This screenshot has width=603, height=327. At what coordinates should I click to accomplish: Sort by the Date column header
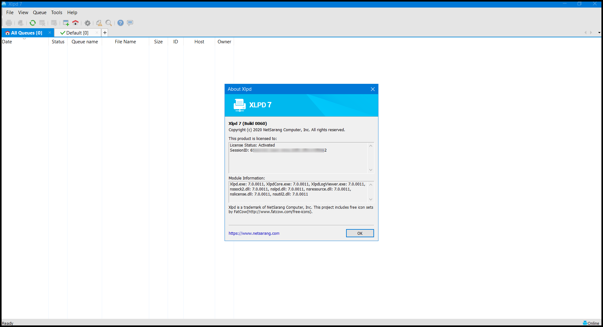(25, 42)
